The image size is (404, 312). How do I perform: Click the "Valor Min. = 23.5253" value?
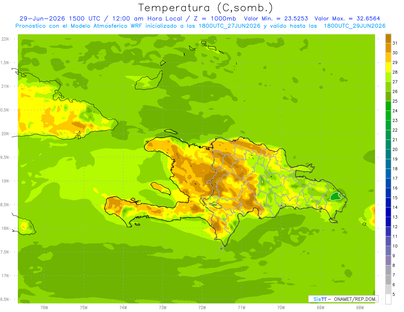coord(276,19)
